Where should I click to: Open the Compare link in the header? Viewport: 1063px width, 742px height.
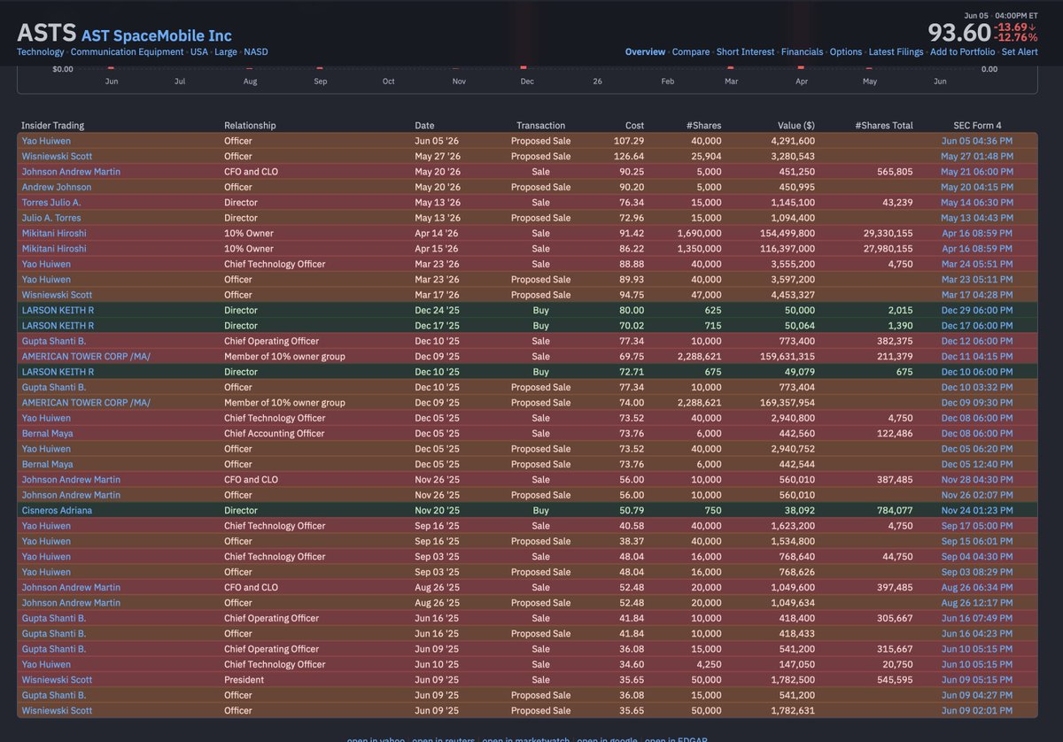690,52
